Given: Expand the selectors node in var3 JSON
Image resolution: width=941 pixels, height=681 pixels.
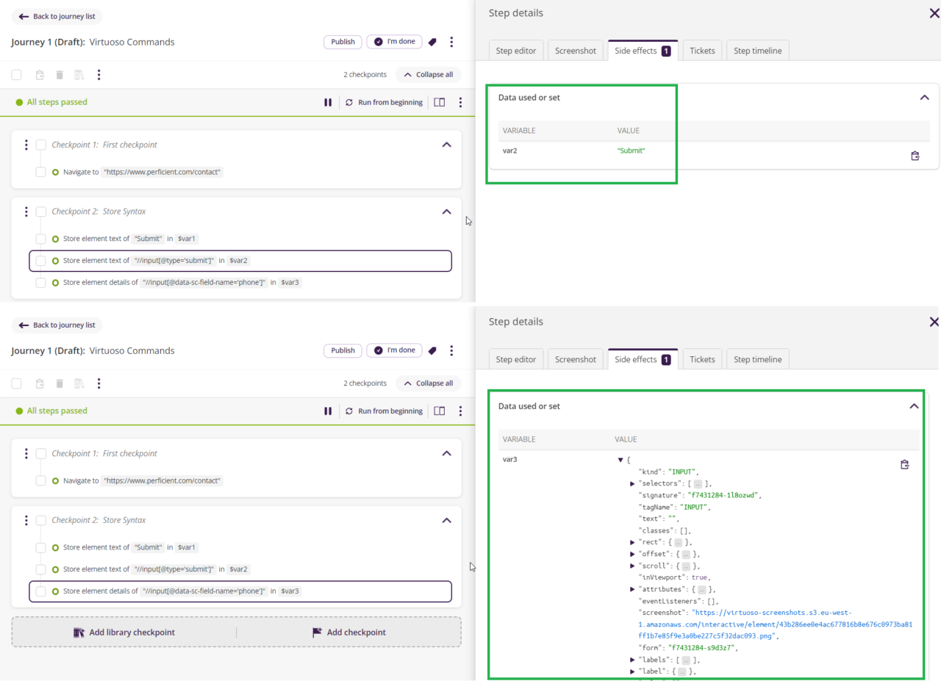Looking at the screenshot, I should [x=632, y=483].
